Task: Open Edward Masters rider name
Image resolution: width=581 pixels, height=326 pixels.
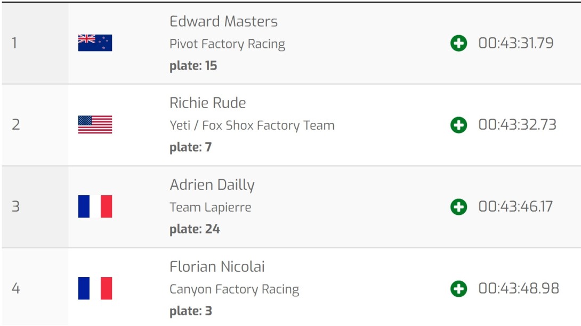Action: (x=223, y=21)
